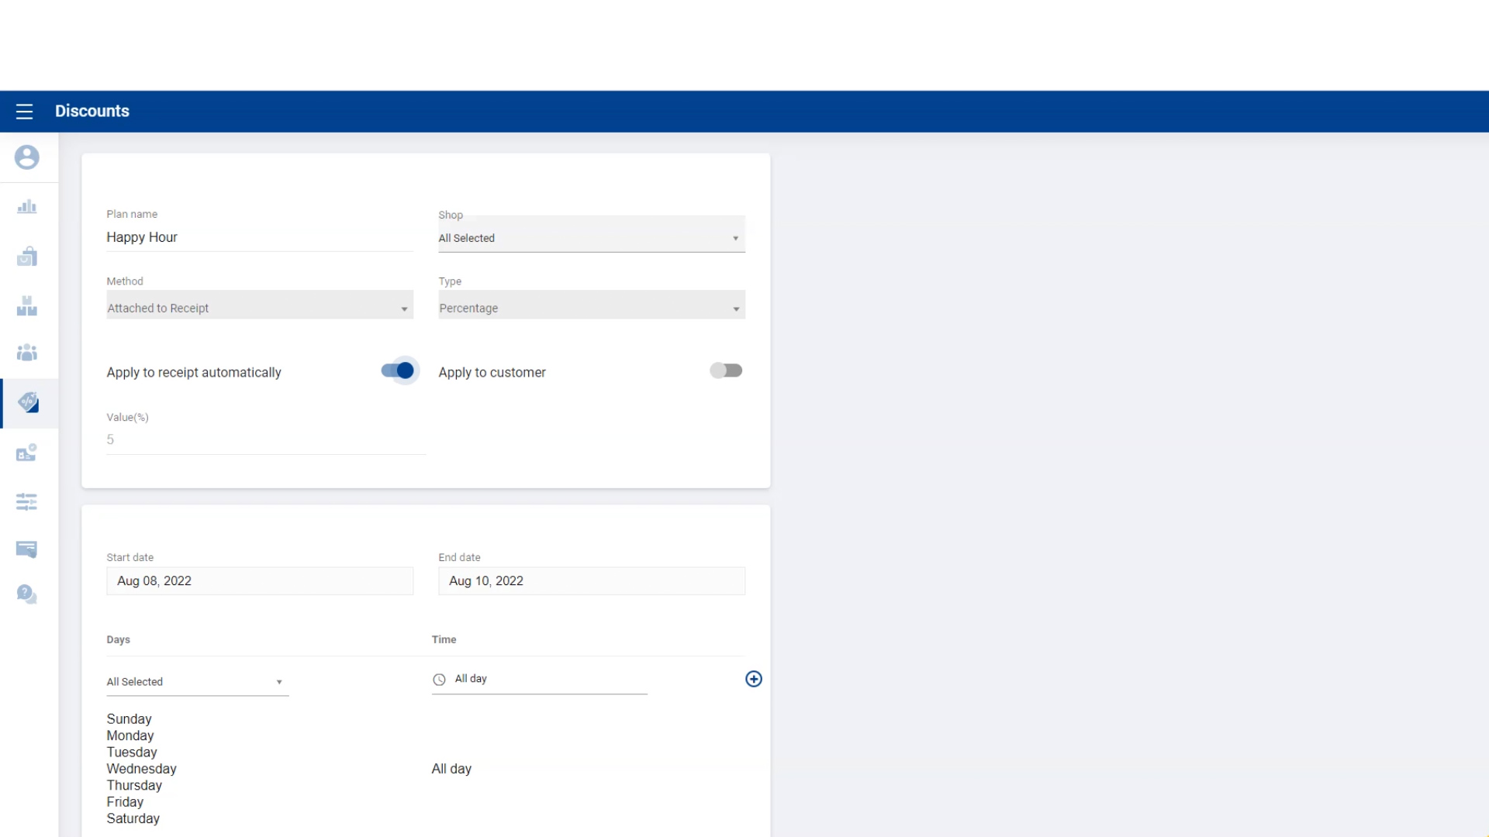1489x837 pixels.
Task: Open the employee ID card sidebar item
Action: (27, 453)
